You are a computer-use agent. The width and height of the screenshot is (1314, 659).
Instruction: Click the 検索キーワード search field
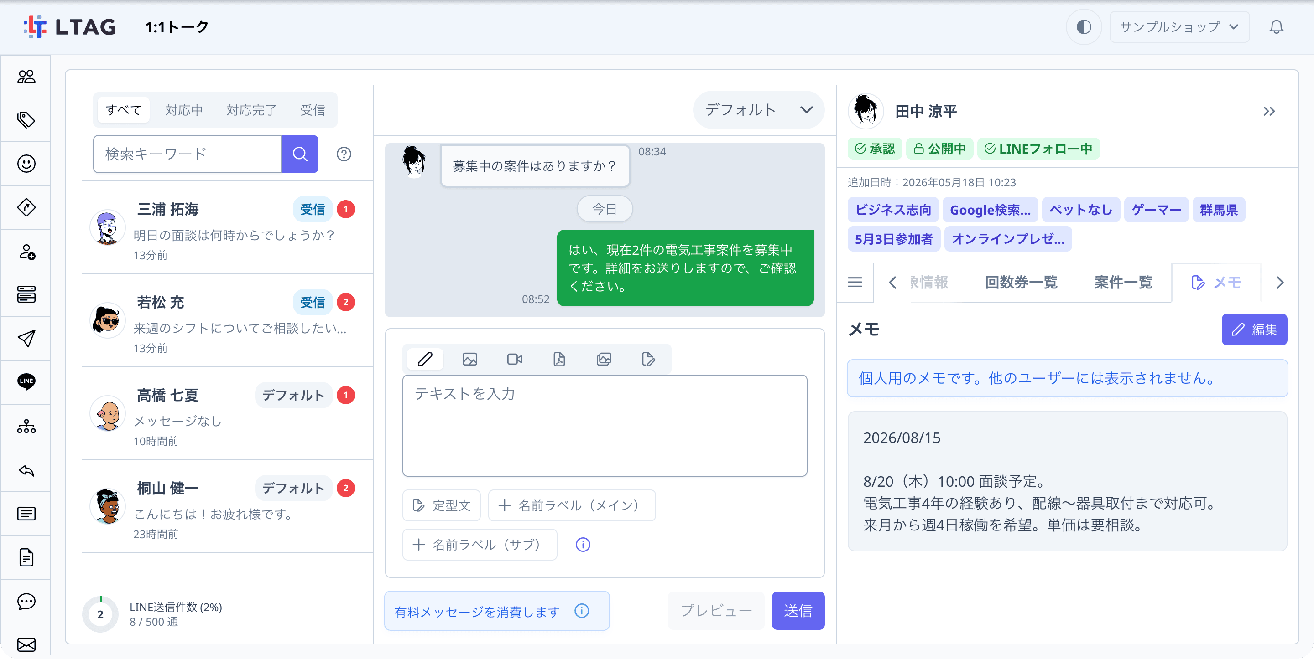(187, 154)
